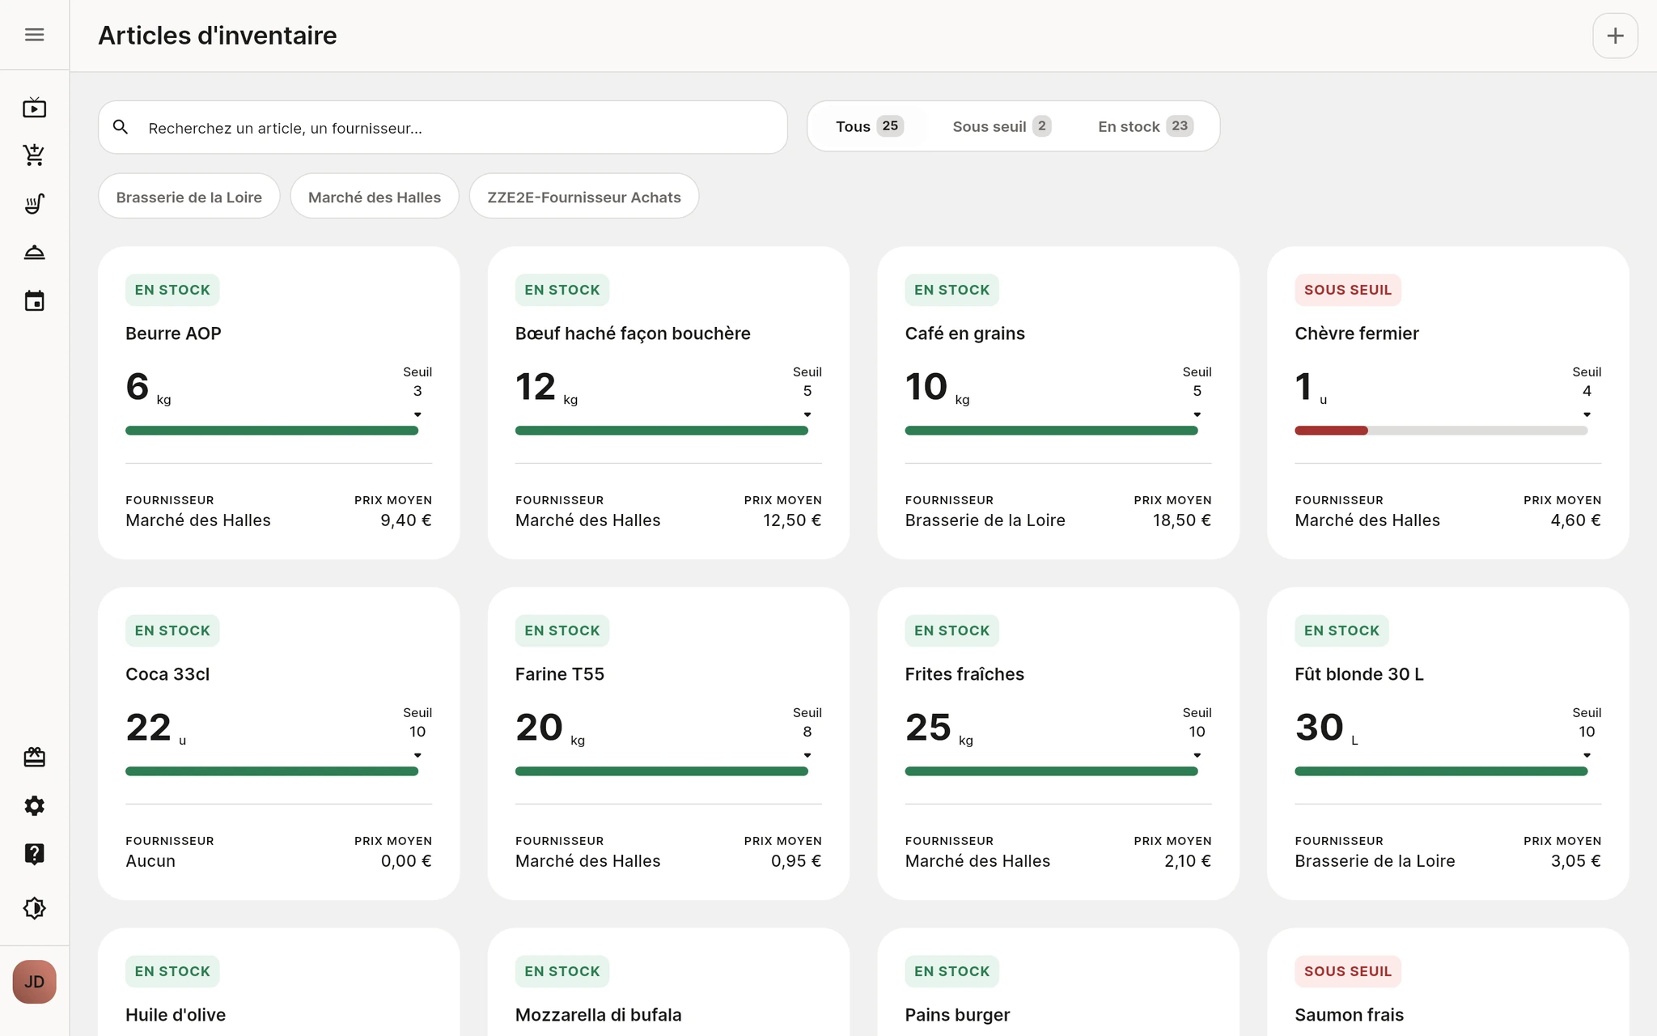
Task: Click threshold marker arrow on Farine T55
Action: click(x=807, y=755)
